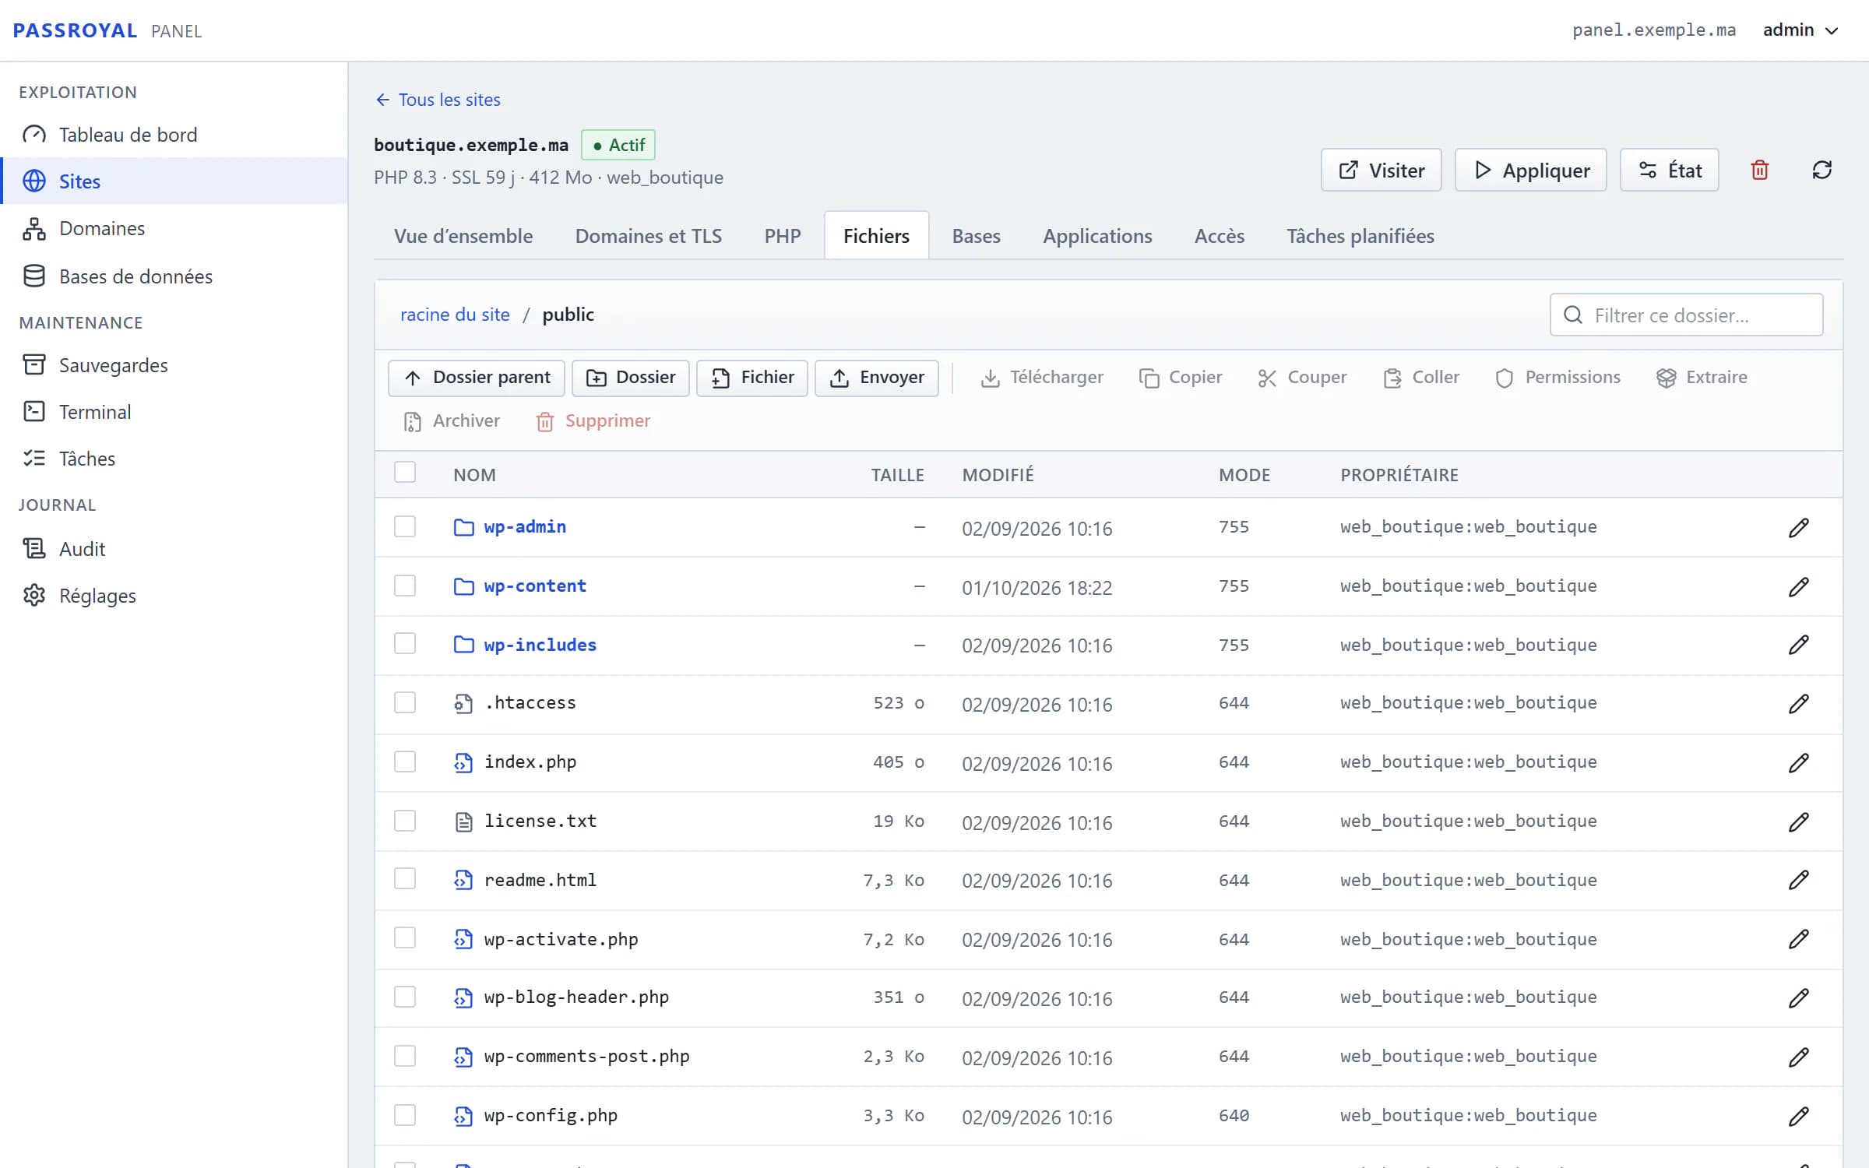Open the Tâches planifiées tab
Viewport: 1869px width, 1168px height.
click(1360, 236)
